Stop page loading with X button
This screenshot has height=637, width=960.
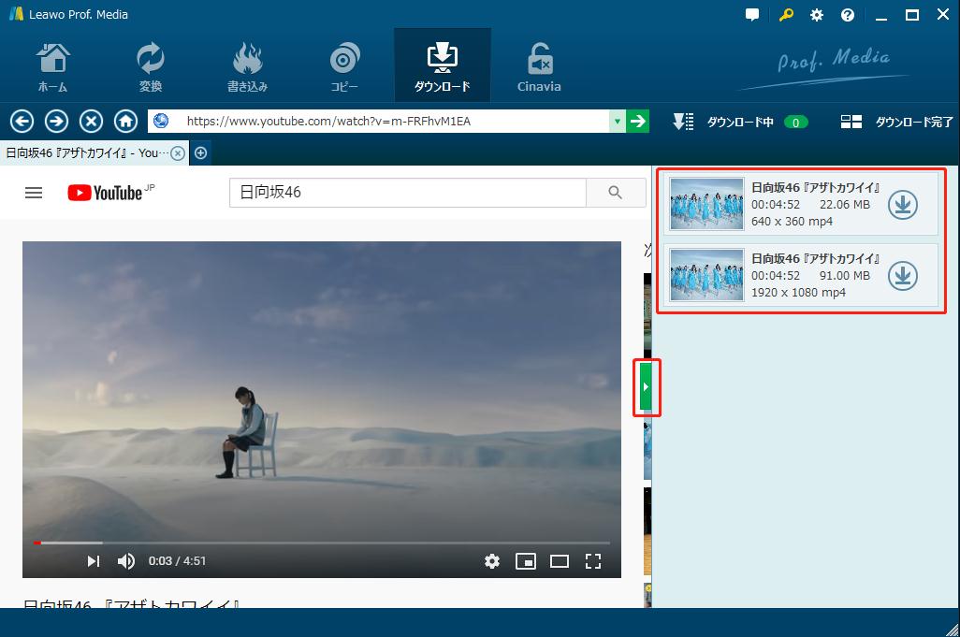tap(91, 122)
